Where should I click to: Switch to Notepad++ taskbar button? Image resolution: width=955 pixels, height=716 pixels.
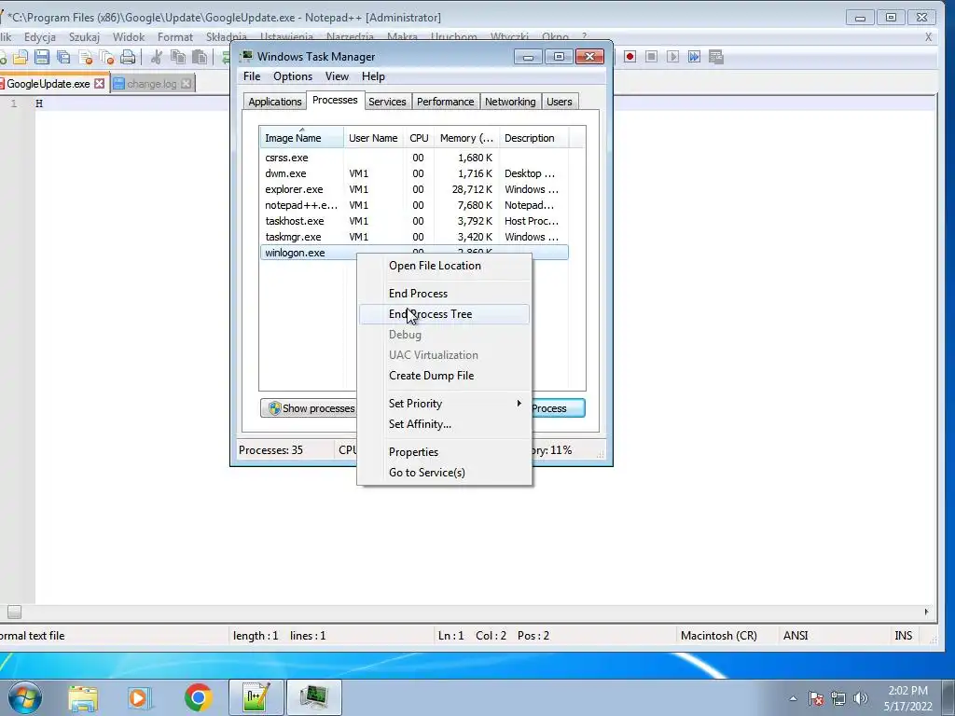256,697
